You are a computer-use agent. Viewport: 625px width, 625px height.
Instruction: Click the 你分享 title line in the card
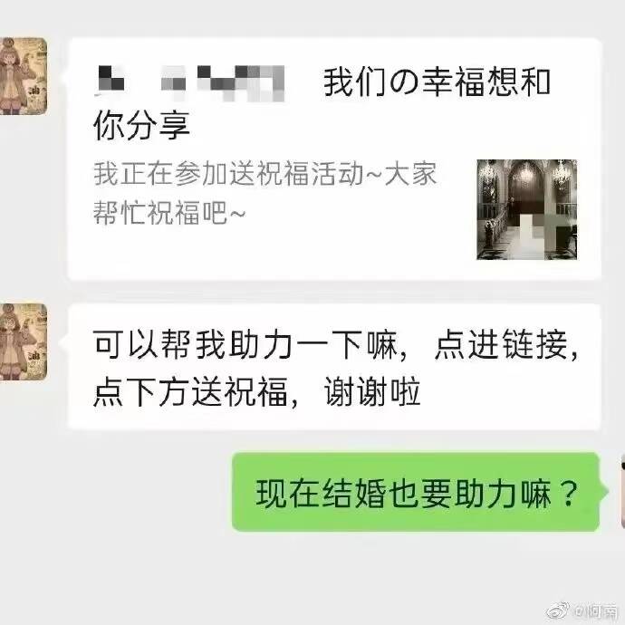(141, 126)
